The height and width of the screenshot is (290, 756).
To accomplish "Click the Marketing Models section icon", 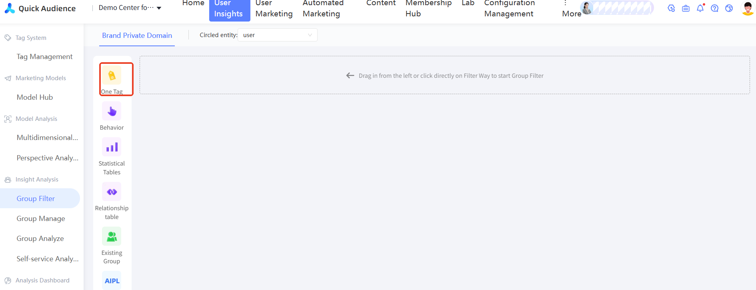I will [x=8, y=78].
